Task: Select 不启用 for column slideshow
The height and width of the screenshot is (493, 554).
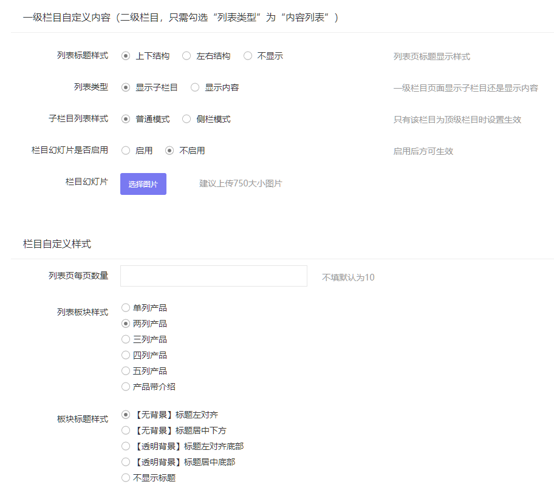Action: [x=169, y=151]
